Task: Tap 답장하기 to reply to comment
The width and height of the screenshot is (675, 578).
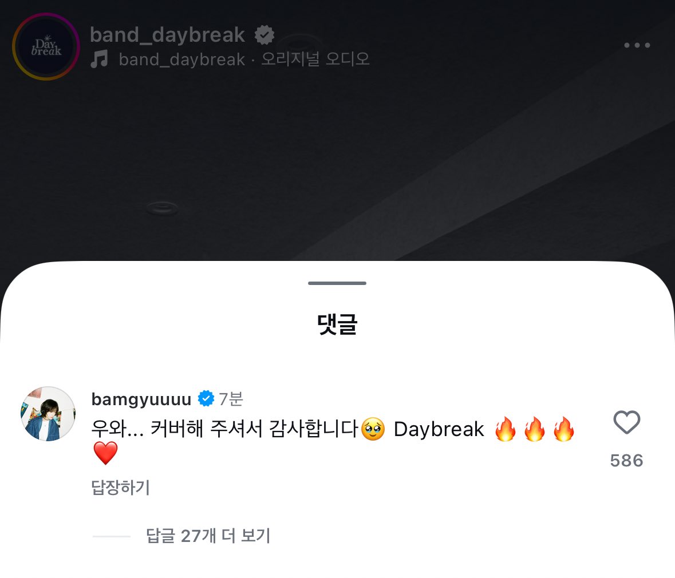Action: click(121, 487)
